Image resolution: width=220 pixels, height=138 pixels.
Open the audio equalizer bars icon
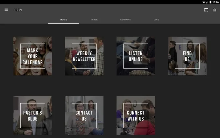pos(214,10)
